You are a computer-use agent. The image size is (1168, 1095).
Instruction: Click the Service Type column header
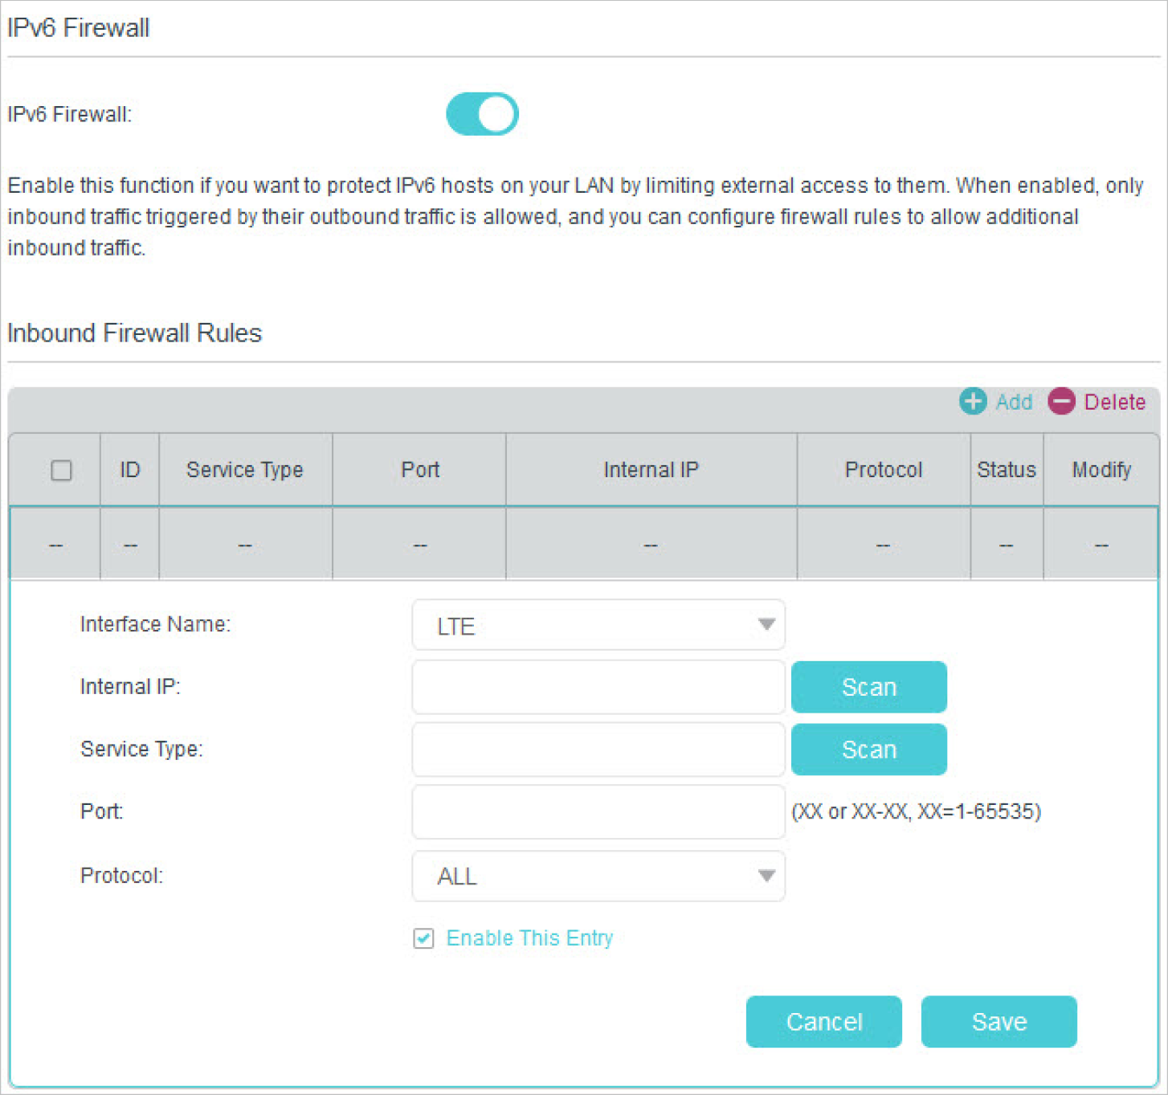click(x=245, y=470)
